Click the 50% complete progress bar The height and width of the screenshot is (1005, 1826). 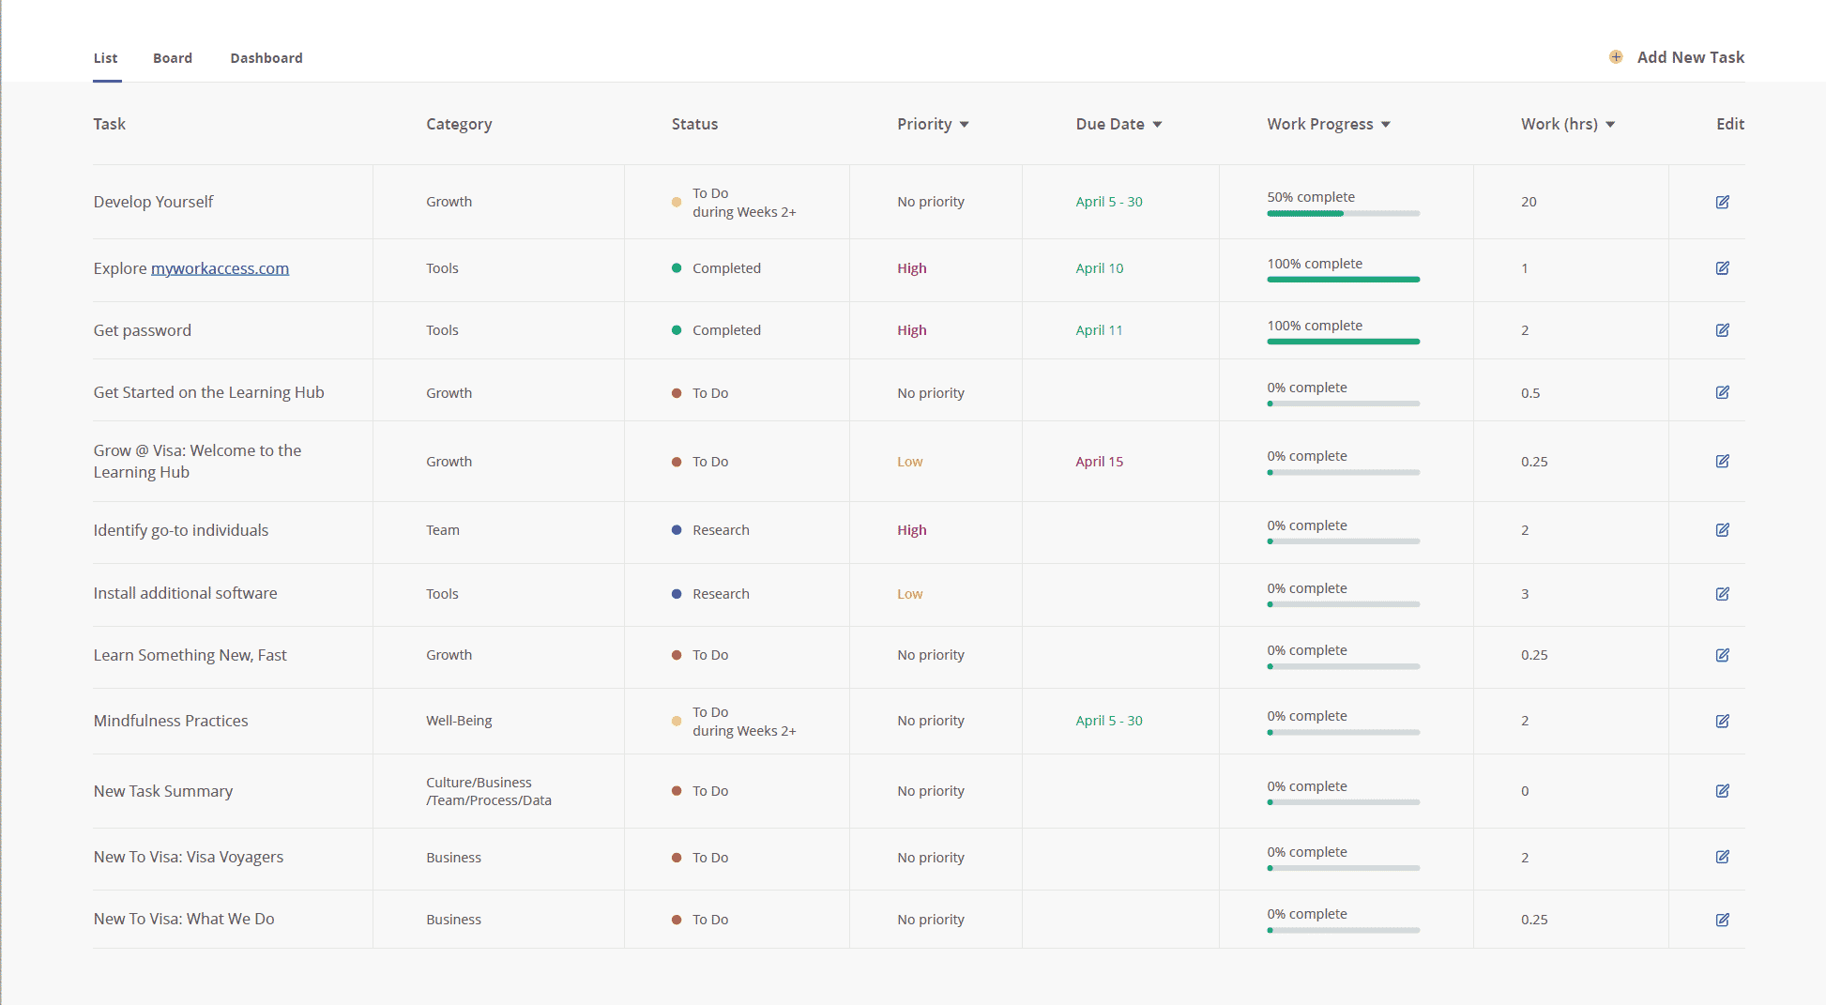click(1343, 214)
